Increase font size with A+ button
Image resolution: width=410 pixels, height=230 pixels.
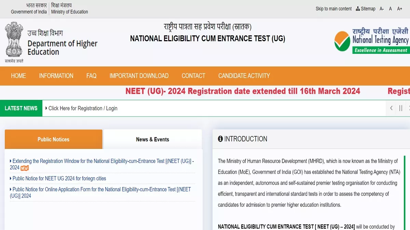[399, 9]
